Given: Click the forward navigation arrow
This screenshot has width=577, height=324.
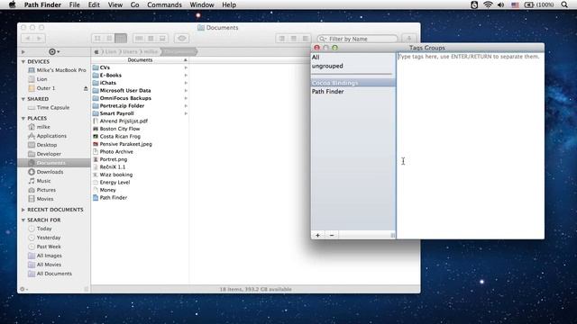Looking at the screenshot, I should pos(39,38).
